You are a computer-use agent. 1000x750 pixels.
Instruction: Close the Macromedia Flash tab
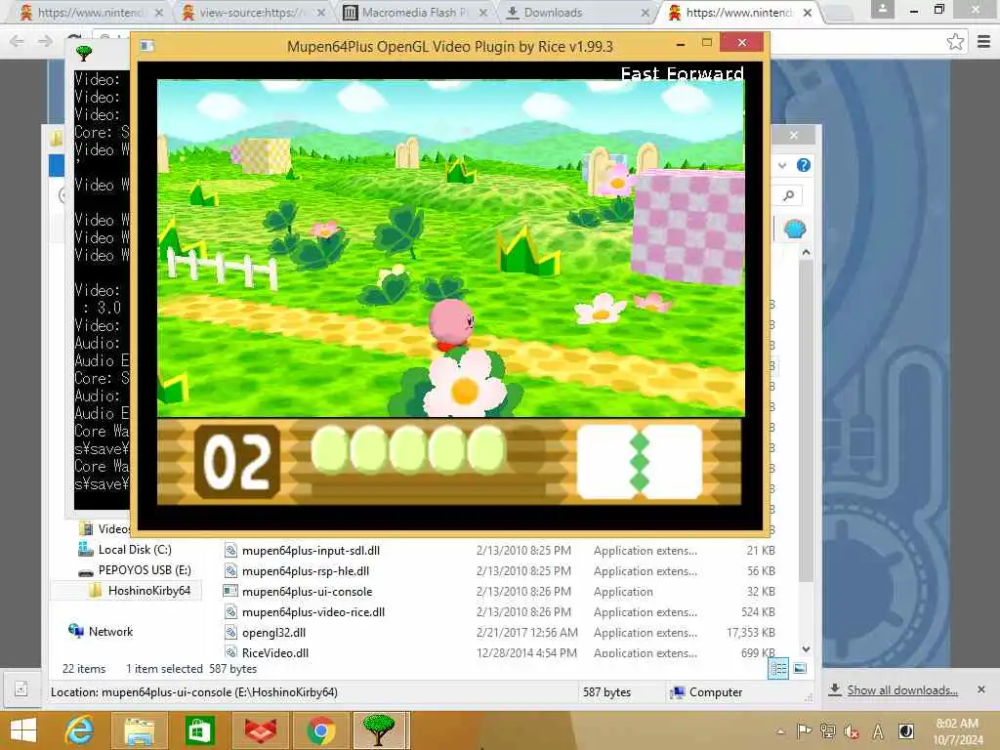pyautogui.click(x=483, y=12)
